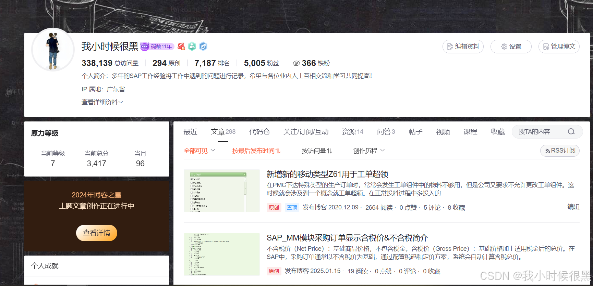593x286 pixels.
Task: Click 2664 阅读 count
Action: point(379,208)
